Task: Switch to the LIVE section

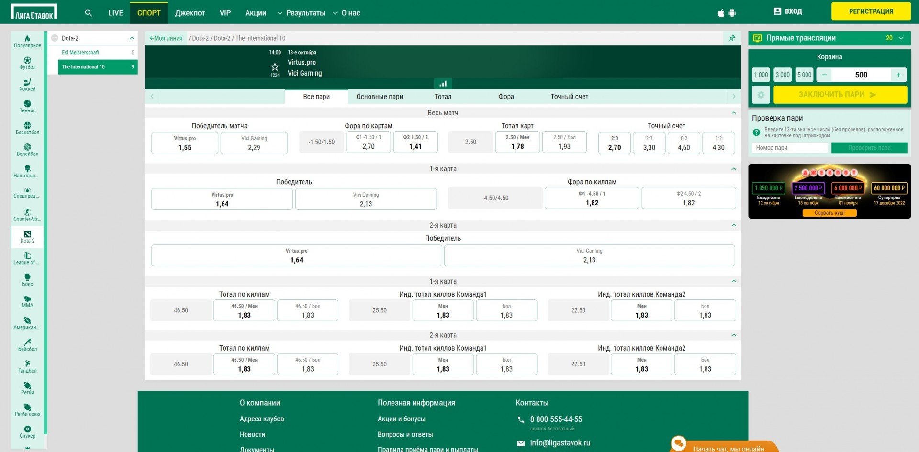Action: coord(115,13)
